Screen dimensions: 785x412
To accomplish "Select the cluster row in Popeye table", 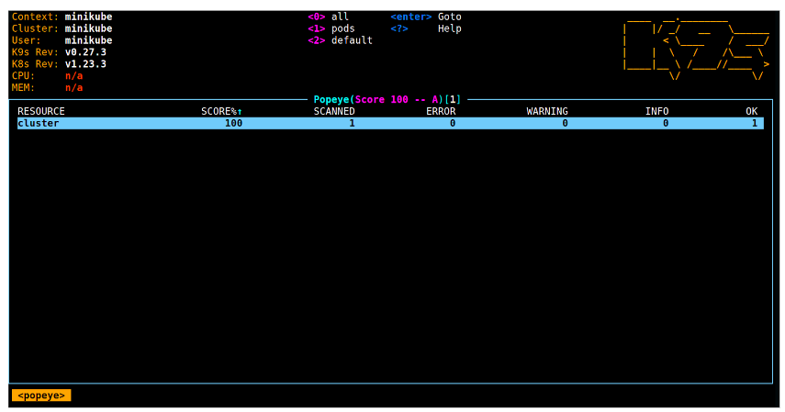I will (390, 123).
